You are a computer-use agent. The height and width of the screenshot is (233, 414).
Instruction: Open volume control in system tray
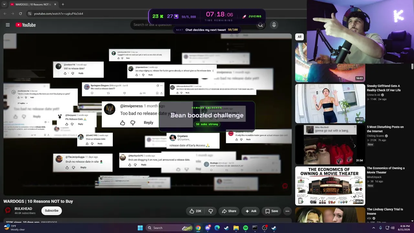click(x=393, y=228)
